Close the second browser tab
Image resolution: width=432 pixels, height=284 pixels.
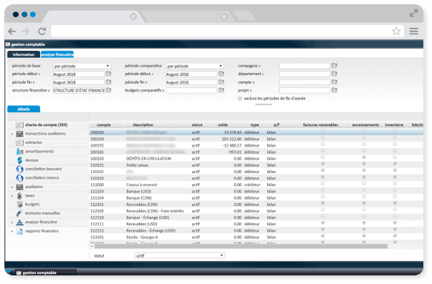point(224,16)
